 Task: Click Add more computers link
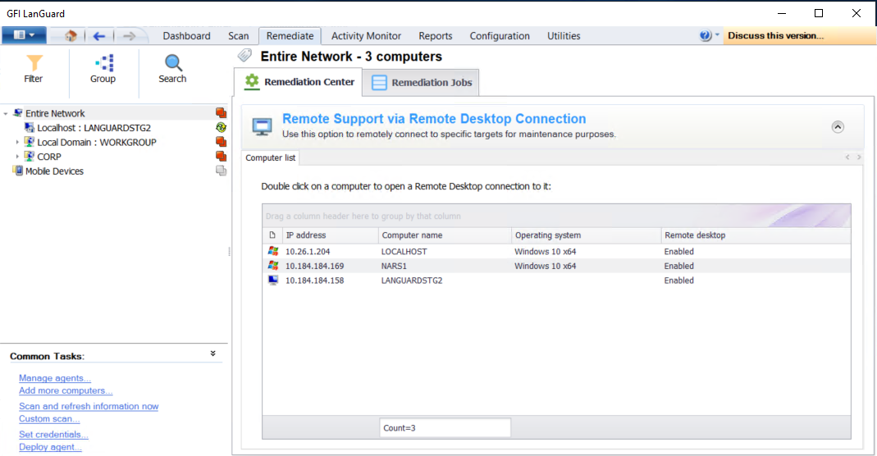point(66,390)
